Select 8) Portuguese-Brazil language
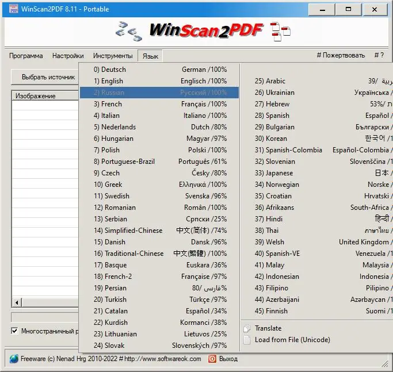 159,162
